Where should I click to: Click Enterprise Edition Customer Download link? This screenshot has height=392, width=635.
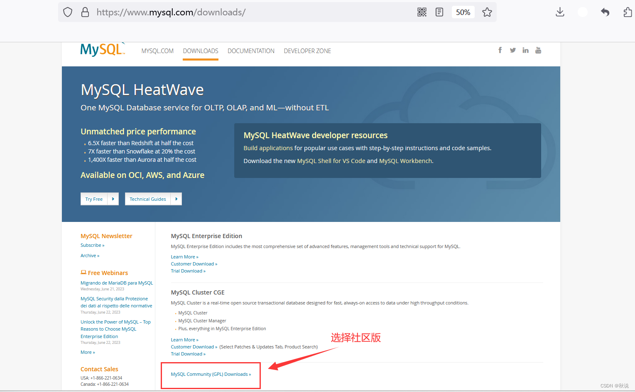194,264
